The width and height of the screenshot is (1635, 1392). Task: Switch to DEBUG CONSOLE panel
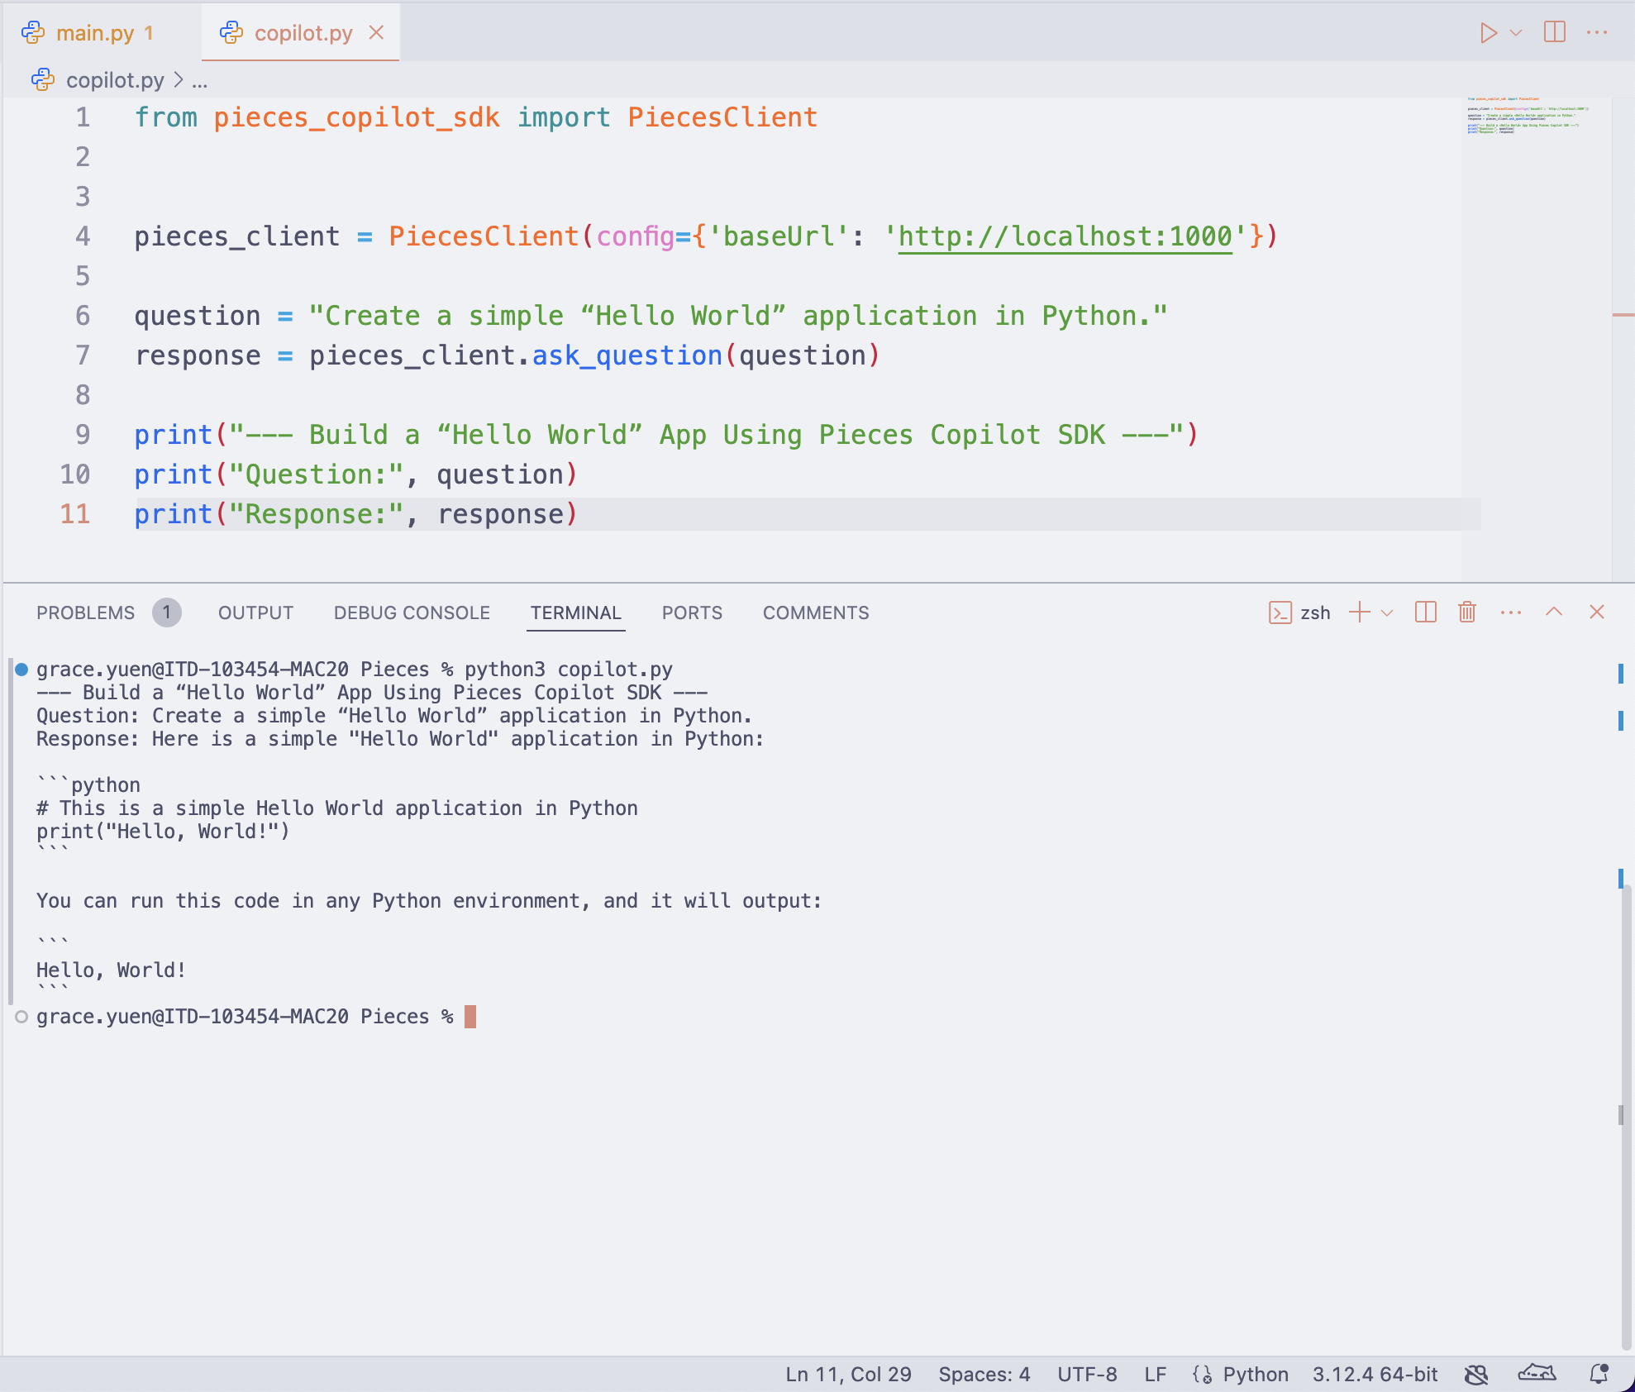412,613
